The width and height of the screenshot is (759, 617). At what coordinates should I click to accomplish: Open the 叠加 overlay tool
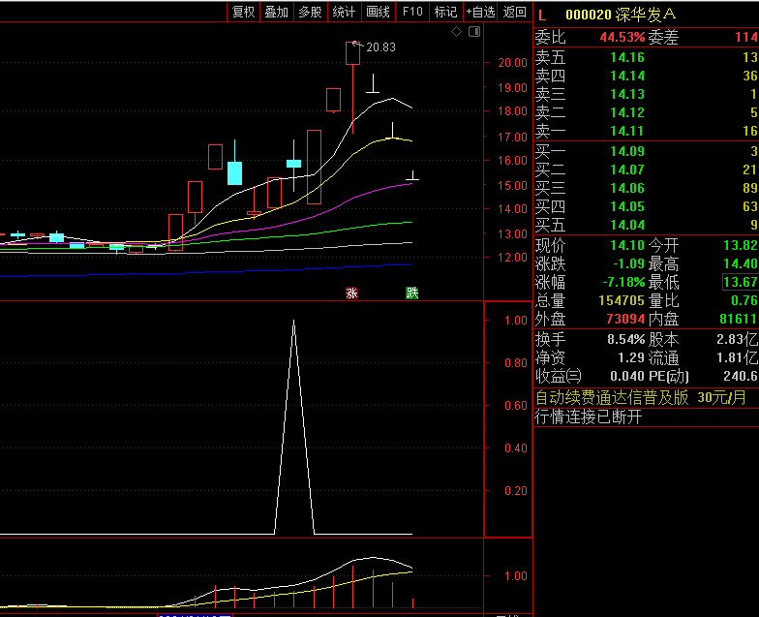click(x=277, y=12)
